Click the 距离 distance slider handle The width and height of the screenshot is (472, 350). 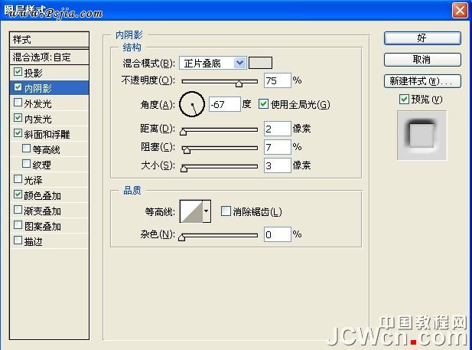(184, 132)
